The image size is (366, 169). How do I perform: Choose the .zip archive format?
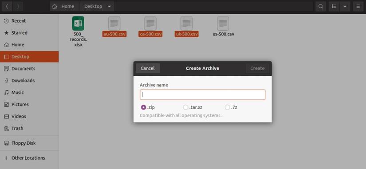coord(148,107)
